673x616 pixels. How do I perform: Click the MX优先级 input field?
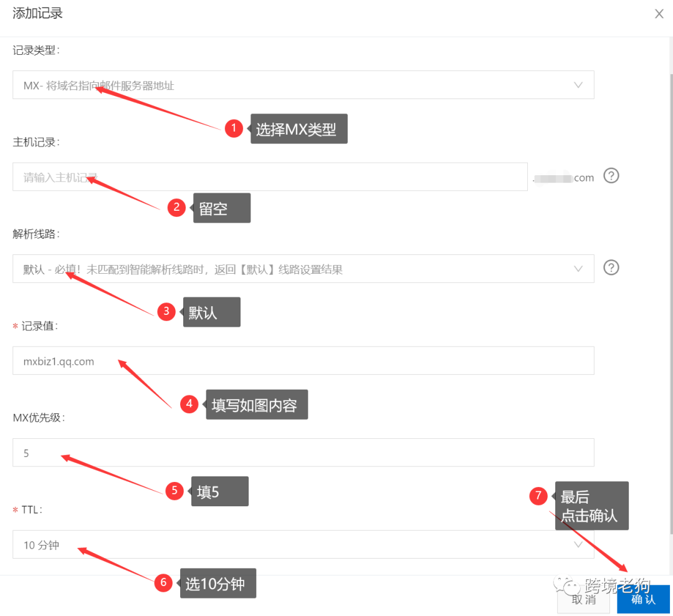click(x=303, y=453)
